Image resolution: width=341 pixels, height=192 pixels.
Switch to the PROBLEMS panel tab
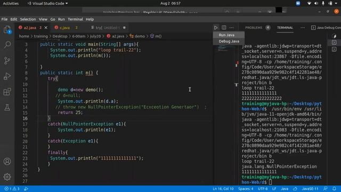point(254,28)
